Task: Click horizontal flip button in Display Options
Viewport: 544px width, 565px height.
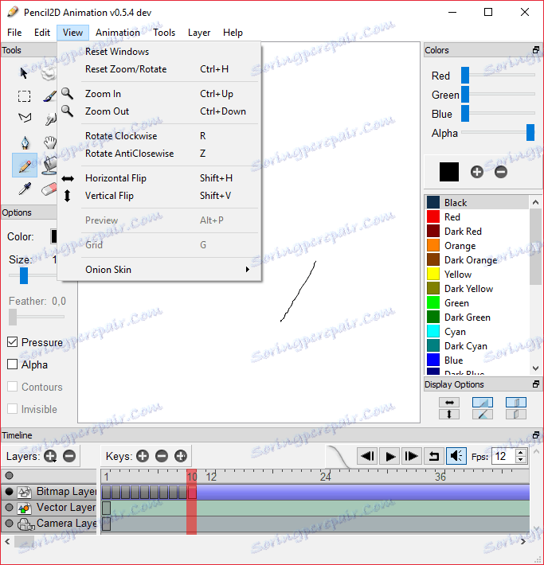Action: coord(449,402)
